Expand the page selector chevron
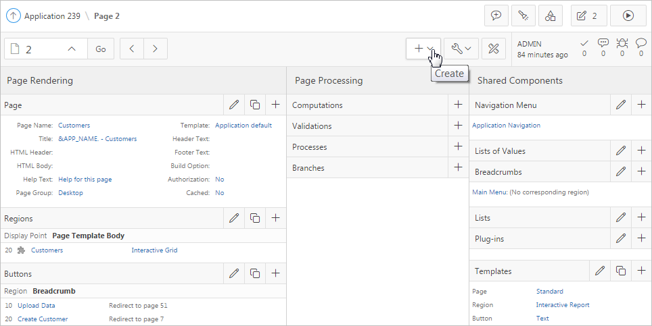 coord(72,49)
